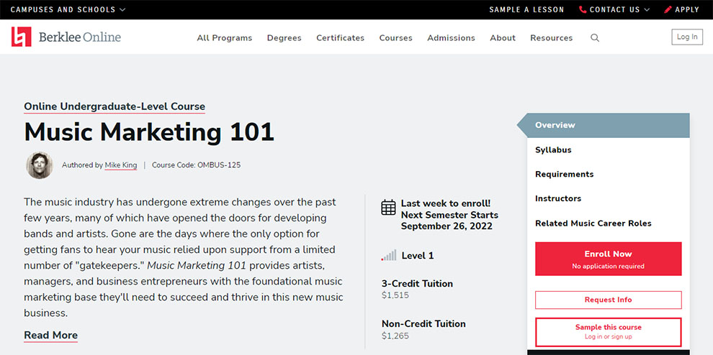Image resolution: width=713 pixels, height=355 pixels.
Task: Click the Log In button
Action: click(686, 37)
